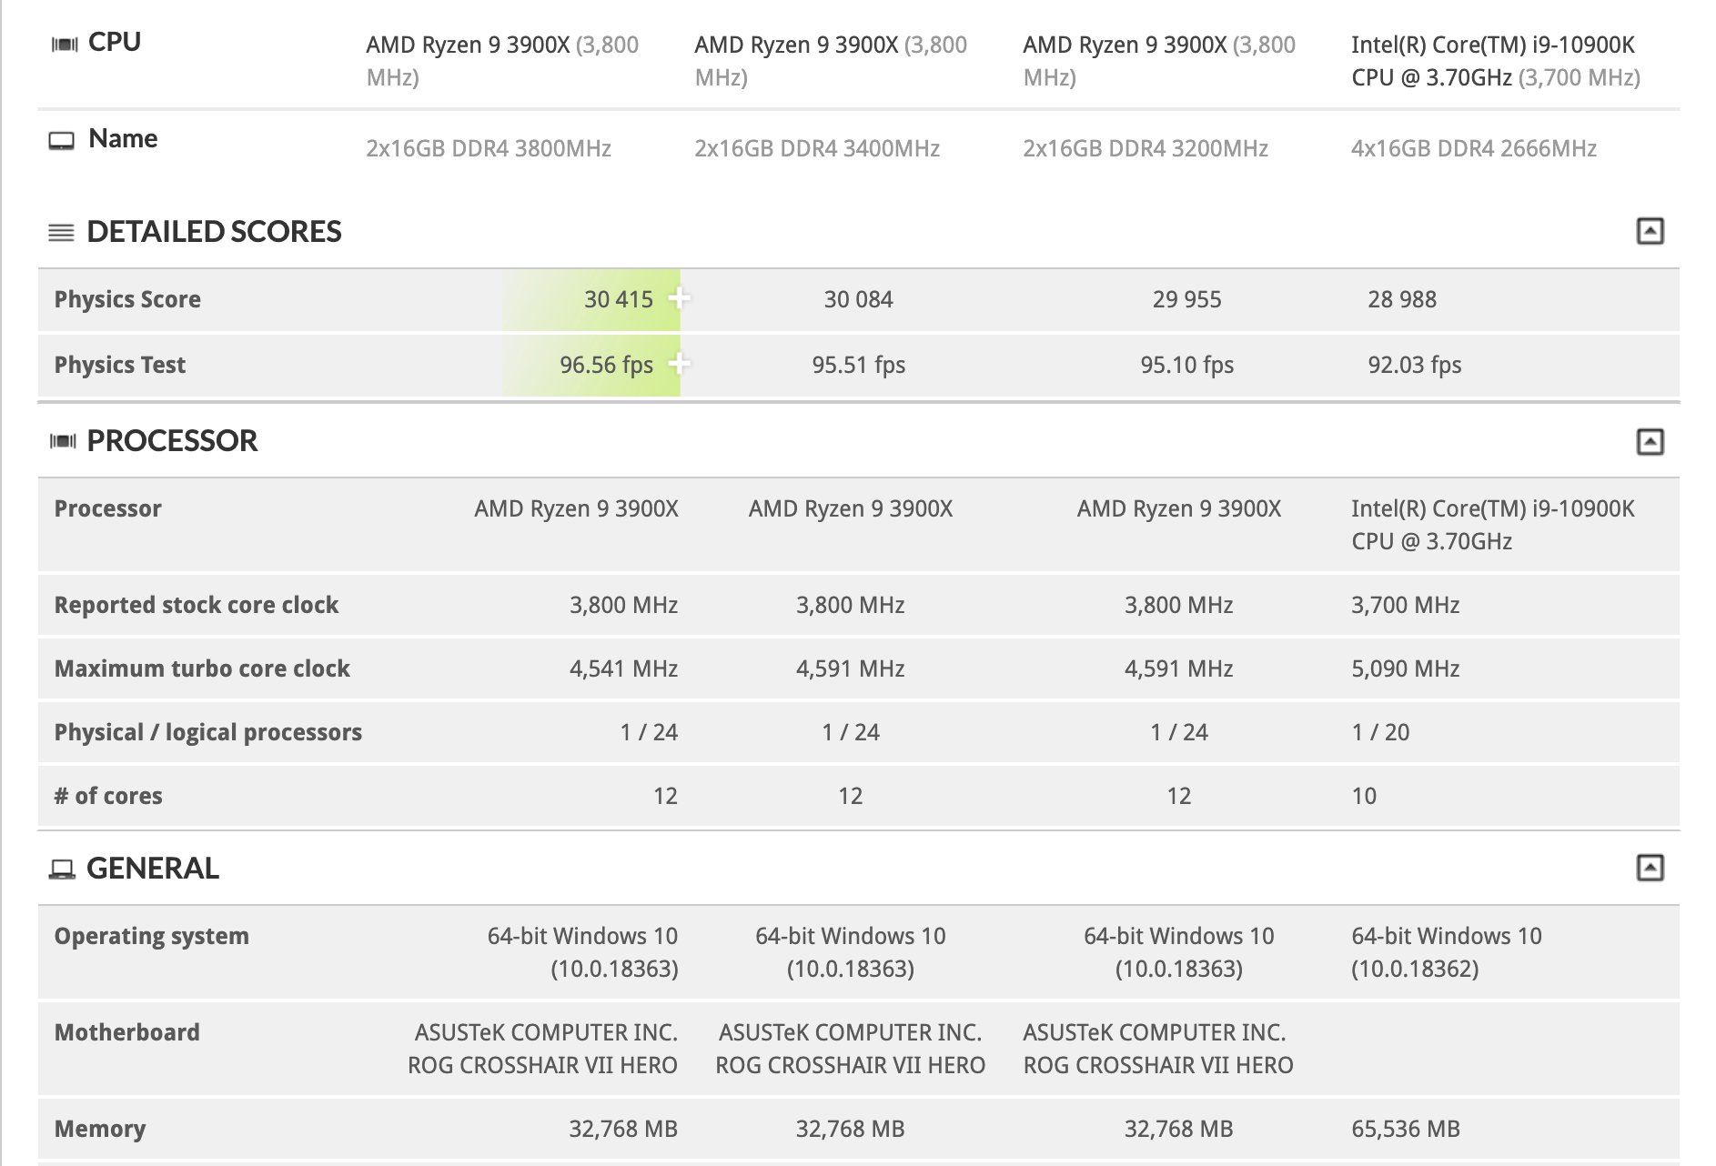The image size is (1716, 1166).
Task: Click the list icon beside DETAILED SCORES
Action: tap(61, 232)
